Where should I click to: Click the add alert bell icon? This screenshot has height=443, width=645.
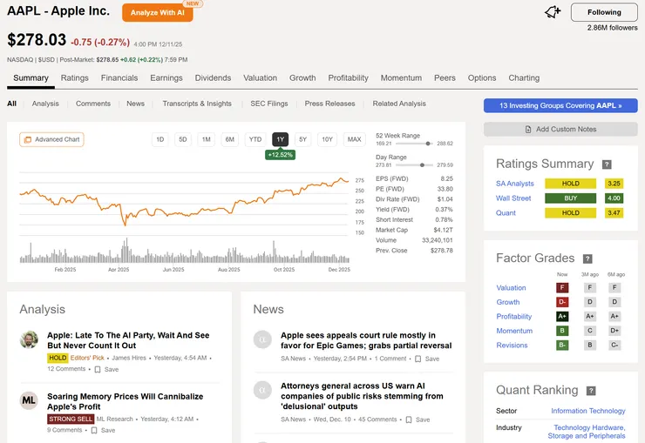(x=552, y=12)
